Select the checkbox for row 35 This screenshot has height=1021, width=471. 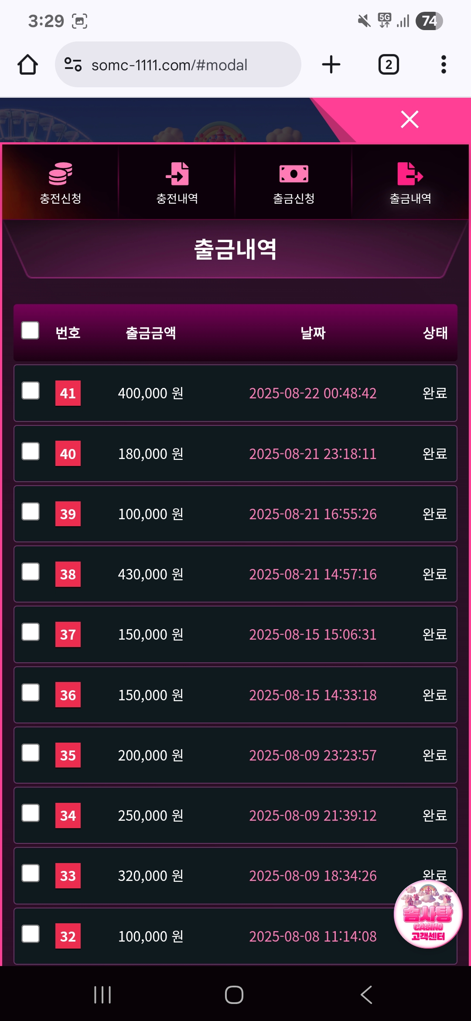coord(31,753)
